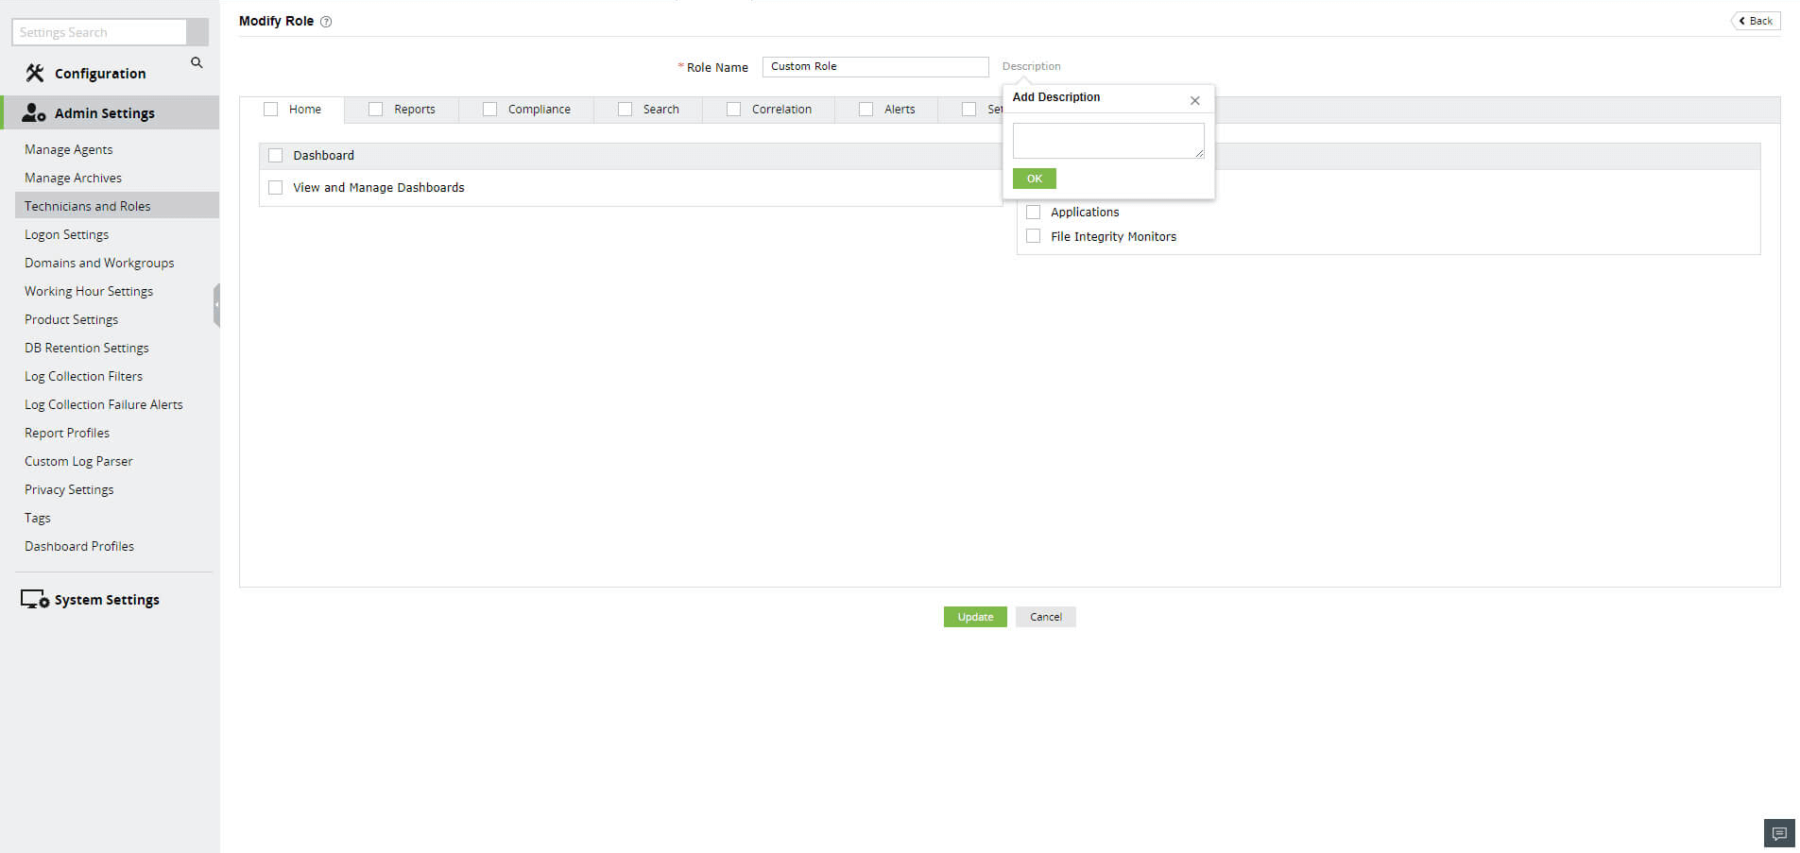The width and height of the screenshot is (1800, 853).
Task: Expand the System Settings section
Action: (x=107, y=600)
